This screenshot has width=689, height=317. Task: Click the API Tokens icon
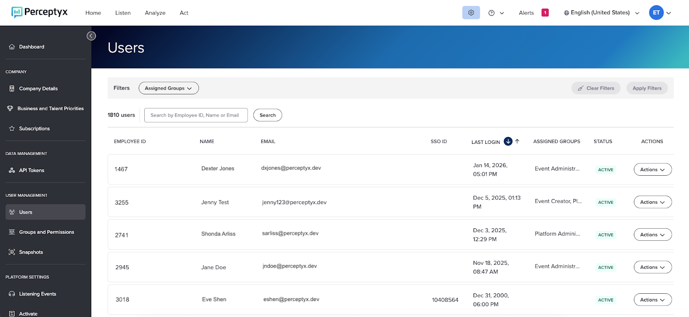(x=12, y=171)
